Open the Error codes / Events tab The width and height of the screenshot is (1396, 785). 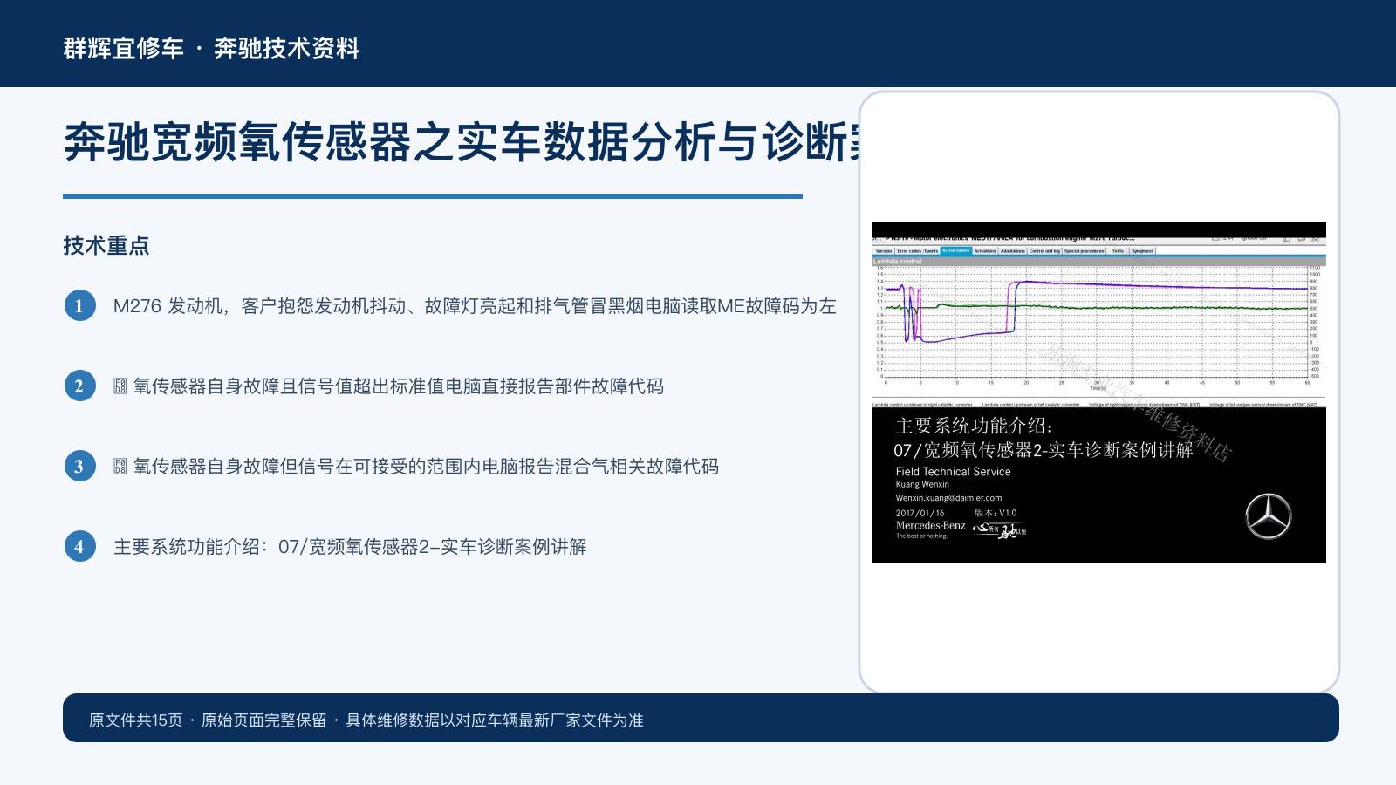tap(918, 251)
